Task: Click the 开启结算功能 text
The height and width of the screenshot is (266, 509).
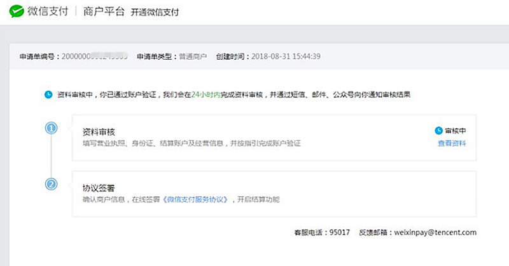Action: pos(258,199)
